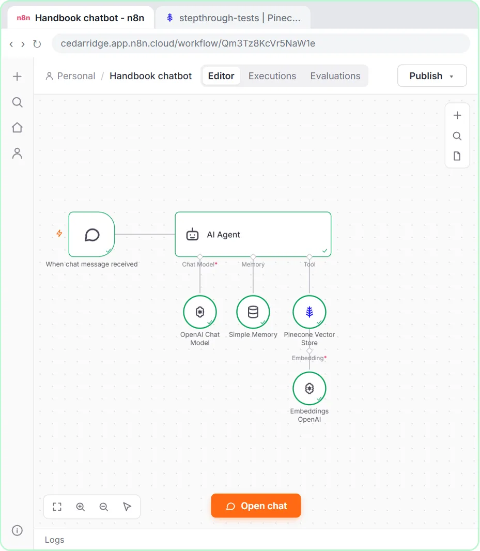Click the plus icon in left sidebar
Screen dimensions: 480x551
coord(17,76)
